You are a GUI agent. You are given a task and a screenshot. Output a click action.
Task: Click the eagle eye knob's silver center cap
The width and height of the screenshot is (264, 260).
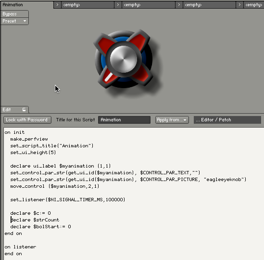coord(124,59)
